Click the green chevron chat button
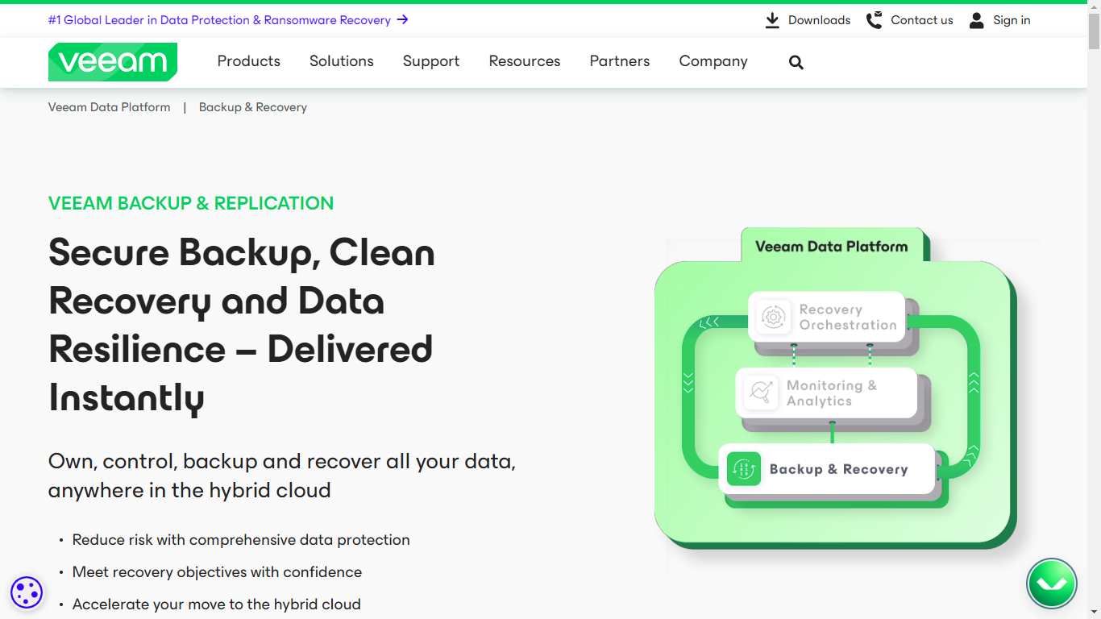The image size is (1101, 619). point(1052,584)
